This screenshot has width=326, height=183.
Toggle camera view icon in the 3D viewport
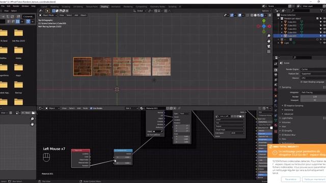[269, 46]
